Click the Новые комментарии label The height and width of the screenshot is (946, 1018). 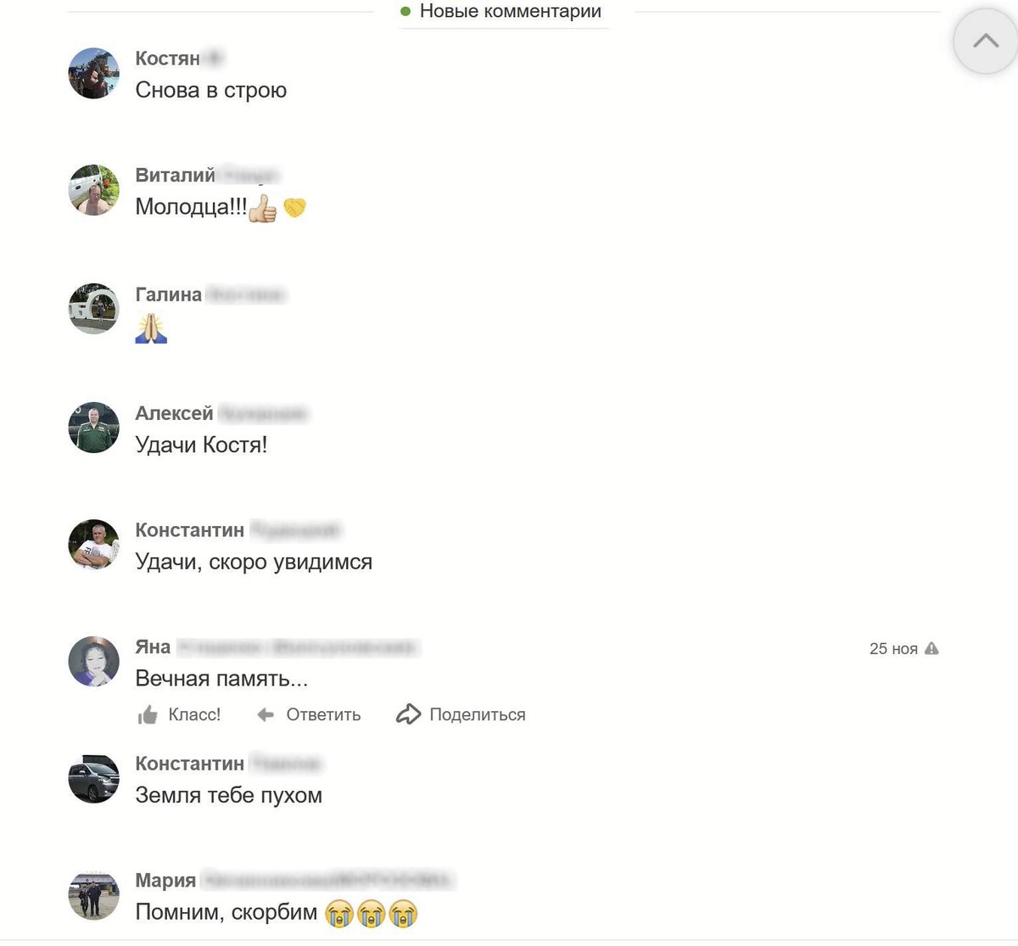point(510,11)
